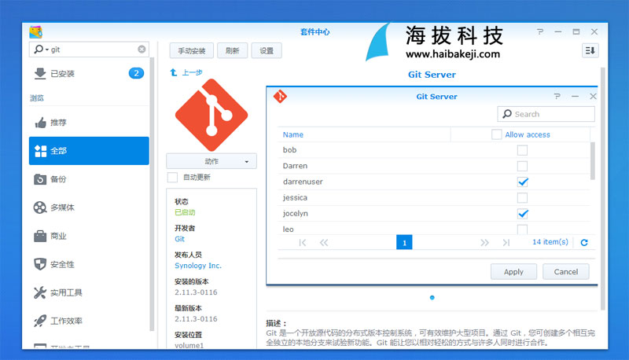Click the 已启动 status text
The width and height of the screenshot is (629, 360).
(x=185, y=212)
